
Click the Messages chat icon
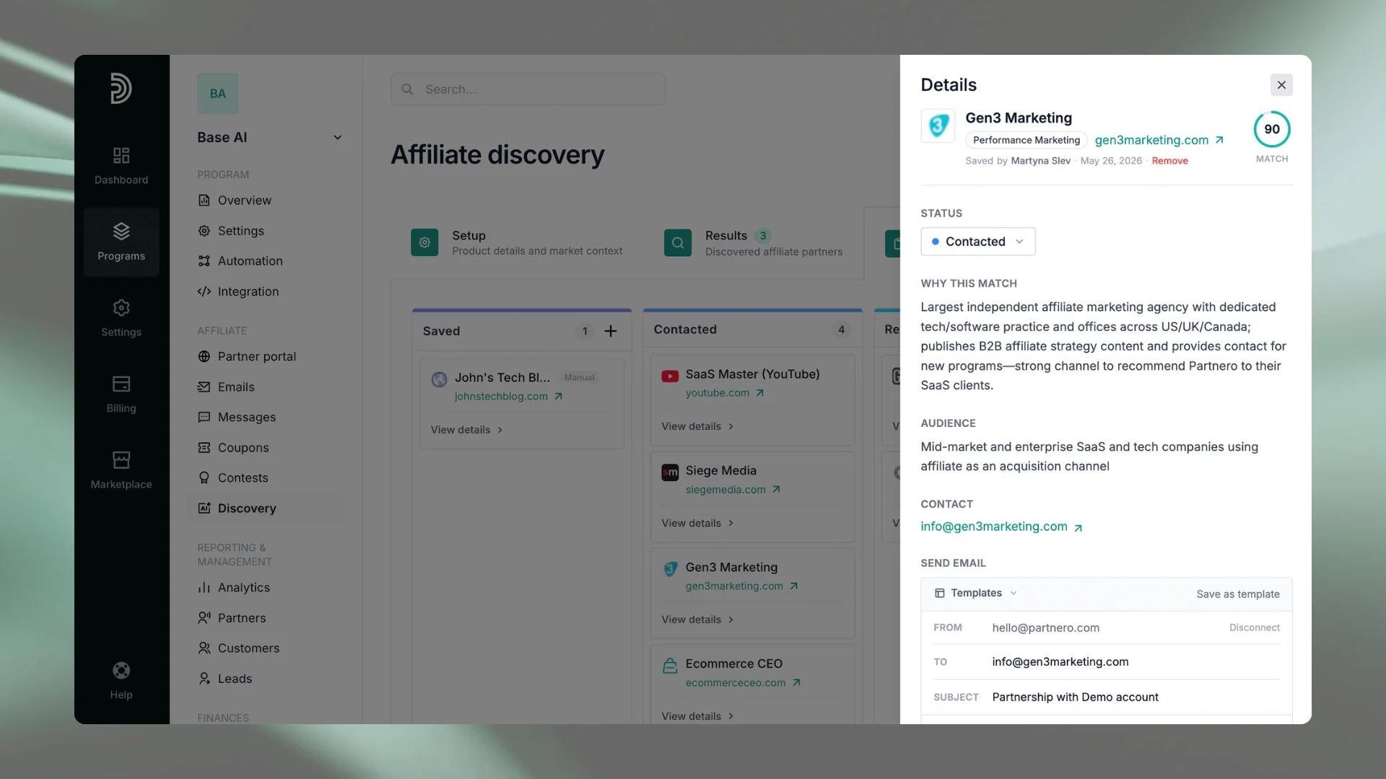pyautogui.click(x=204, y=417)
